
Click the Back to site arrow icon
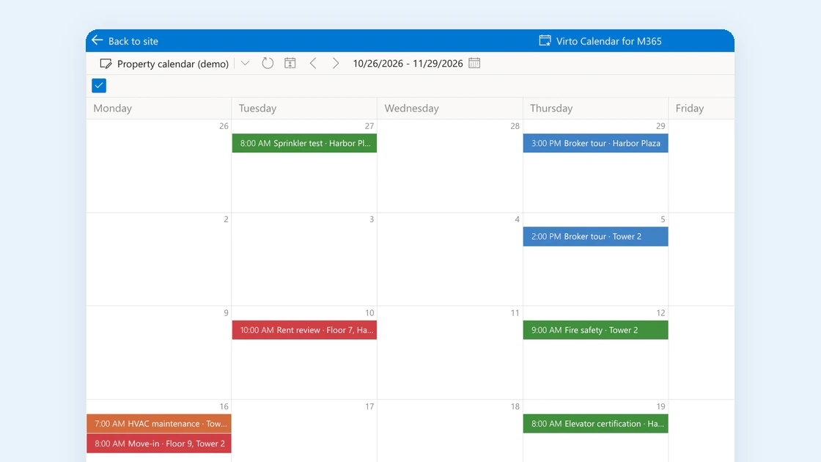pyautogui.click(x=97, y=40)
